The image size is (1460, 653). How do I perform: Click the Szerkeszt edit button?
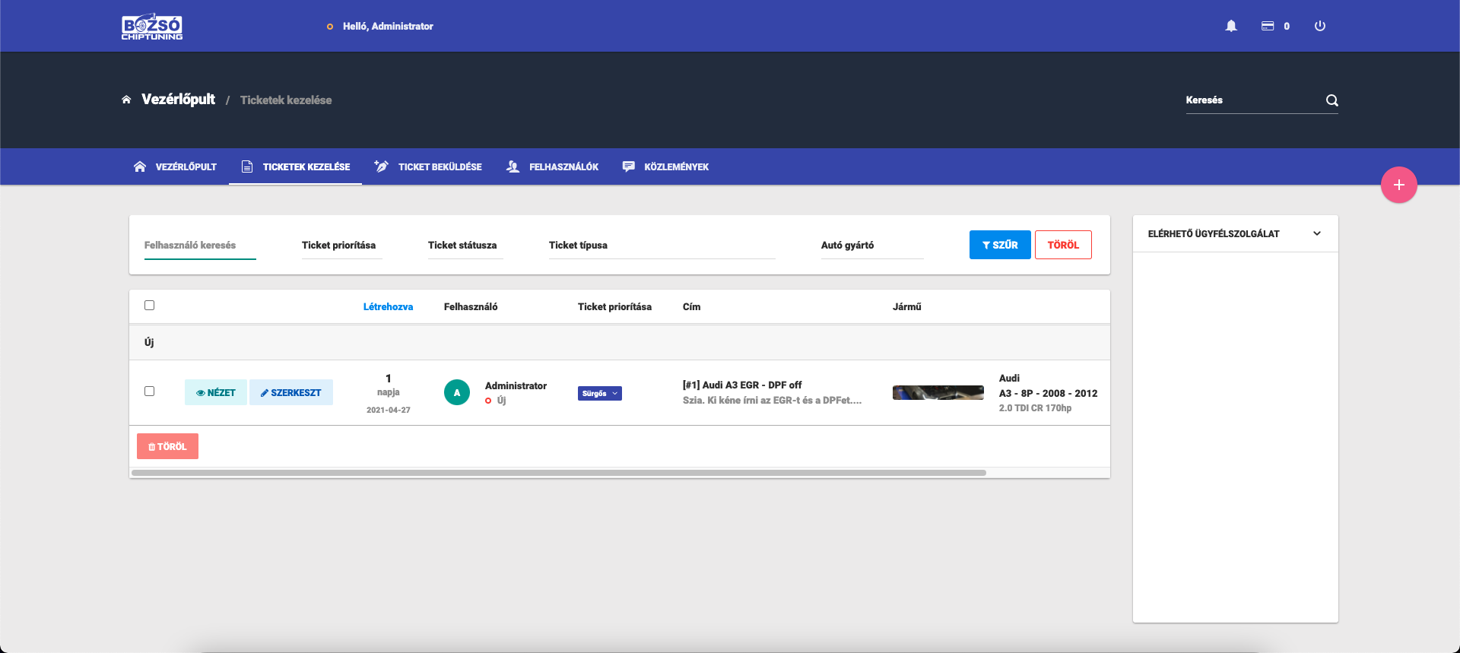(x=291, y=392)
